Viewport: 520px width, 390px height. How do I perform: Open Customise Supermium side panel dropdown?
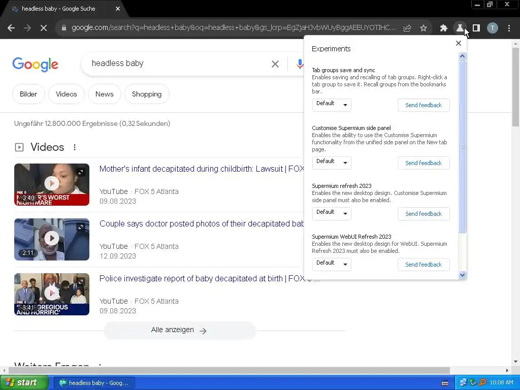(x=331, y=162)
